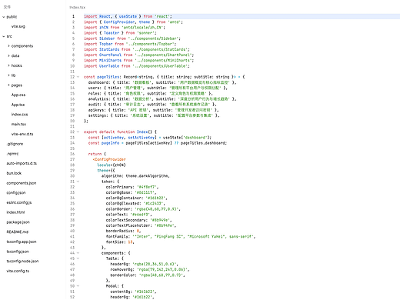Open main.tsx file

pyautogui.click(x=18, y=124)
